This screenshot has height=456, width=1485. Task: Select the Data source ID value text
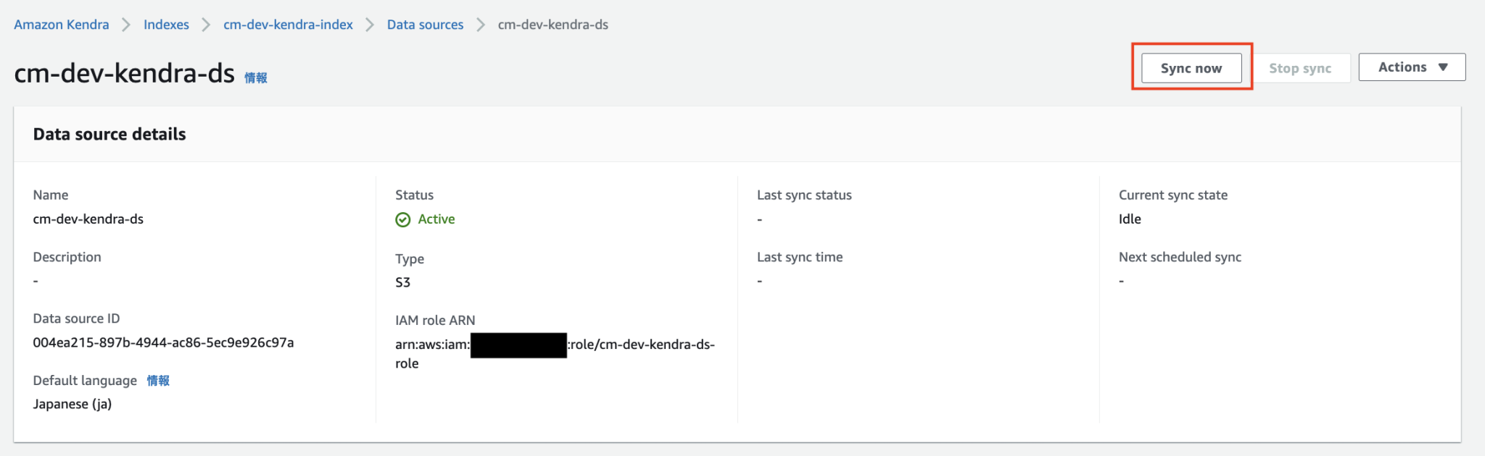coord(163,342)
